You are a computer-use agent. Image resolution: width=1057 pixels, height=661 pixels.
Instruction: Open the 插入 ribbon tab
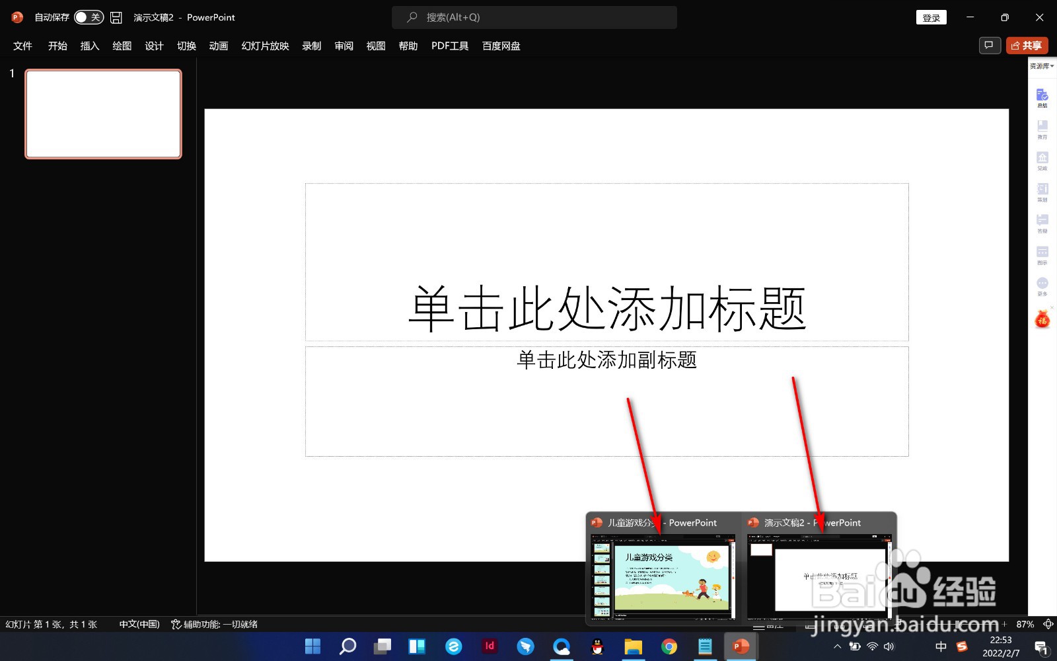[x=90, y=46]
